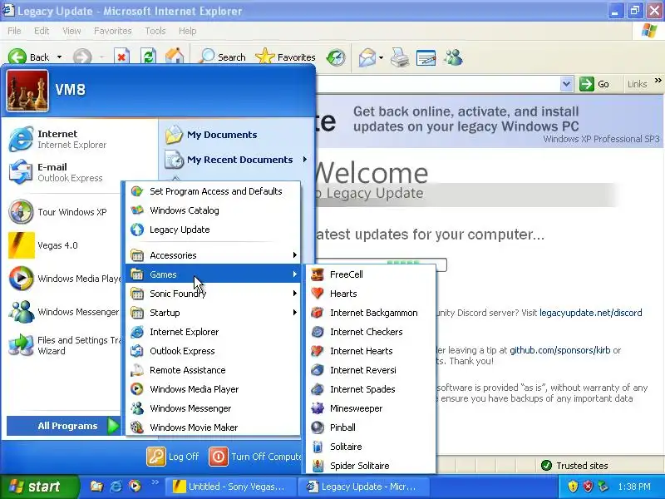Open Set Program Access and Defaults
The height and width of the screenshot is (499, 665).
pos(213,191)
